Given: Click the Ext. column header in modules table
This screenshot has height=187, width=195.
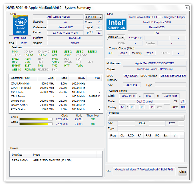Looking at the screenshot, I should [166, 136].
